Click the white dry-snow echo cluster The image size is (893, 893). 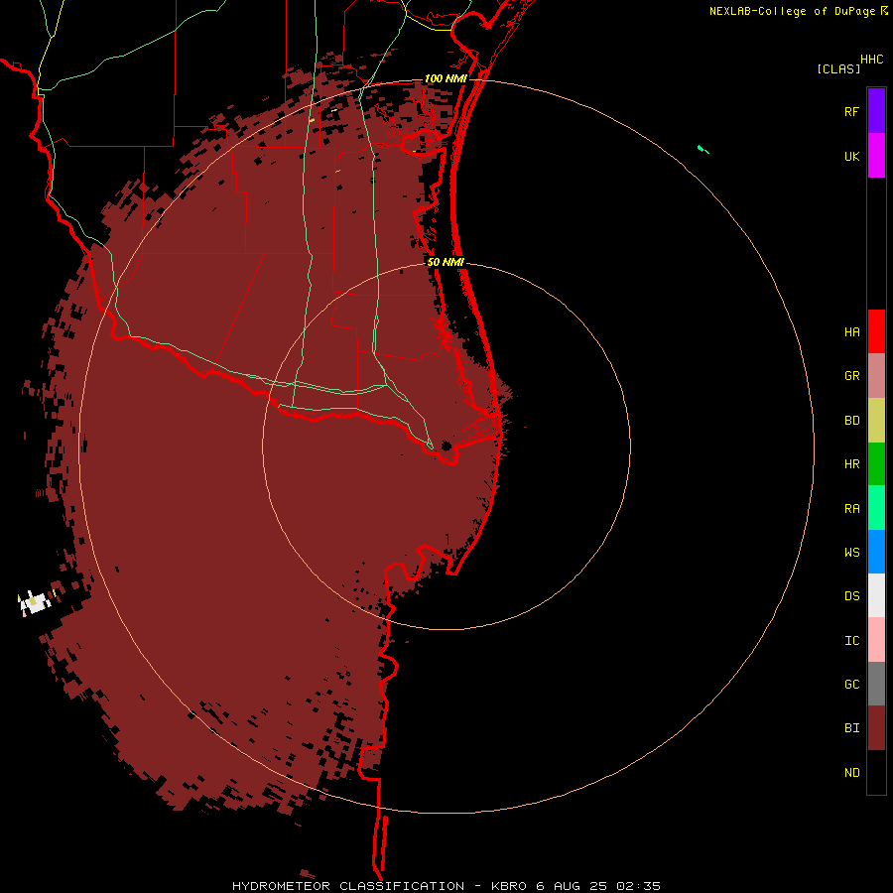tap(36, 603)
